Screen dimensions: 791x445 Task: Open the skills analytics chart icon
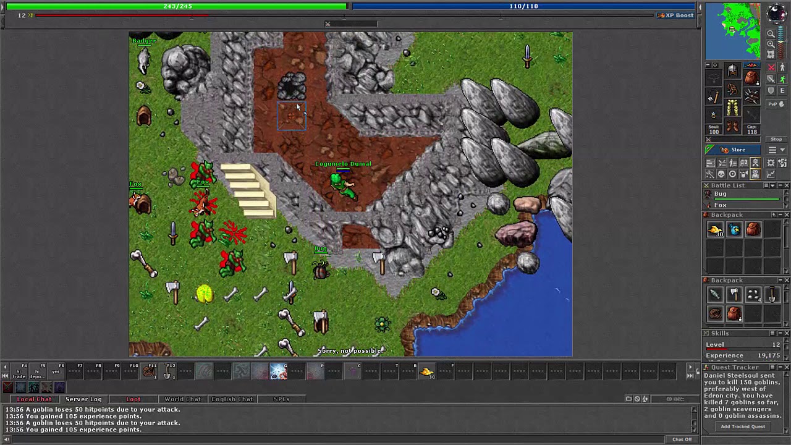pos(771,174)
